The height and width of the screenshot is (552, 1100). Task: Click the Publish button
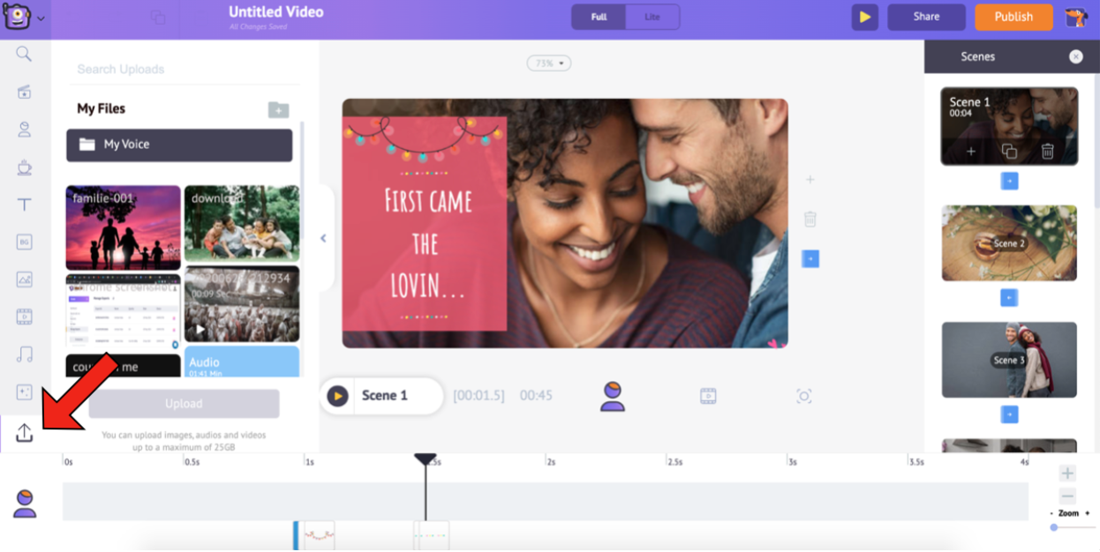[1013, 17]
